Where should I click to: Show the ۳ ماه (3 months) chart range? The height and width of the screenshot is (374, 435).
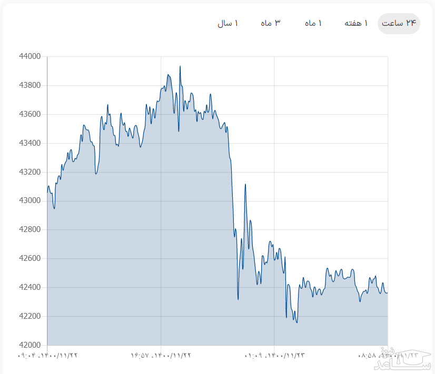pos(270,24)
